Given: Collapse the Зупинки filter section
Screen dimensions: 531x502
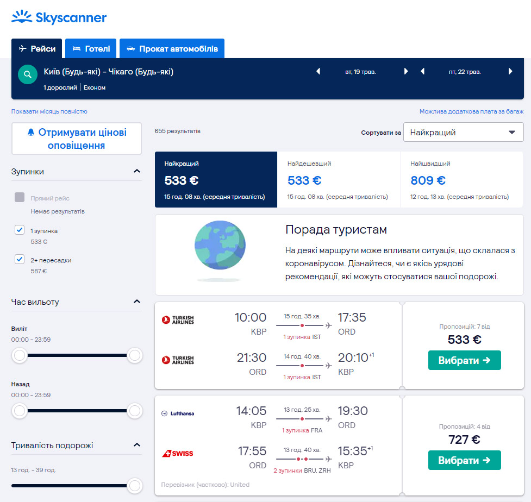Looking at the screenshot, I should click(137, 171).
